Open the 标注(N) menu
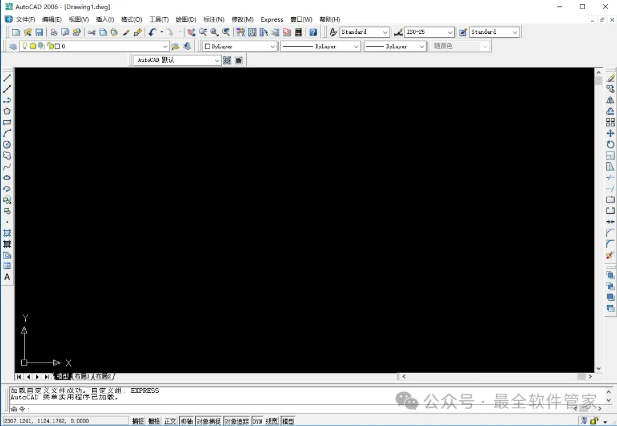Viewport: 617px width, 426px height. coord(214,19)
